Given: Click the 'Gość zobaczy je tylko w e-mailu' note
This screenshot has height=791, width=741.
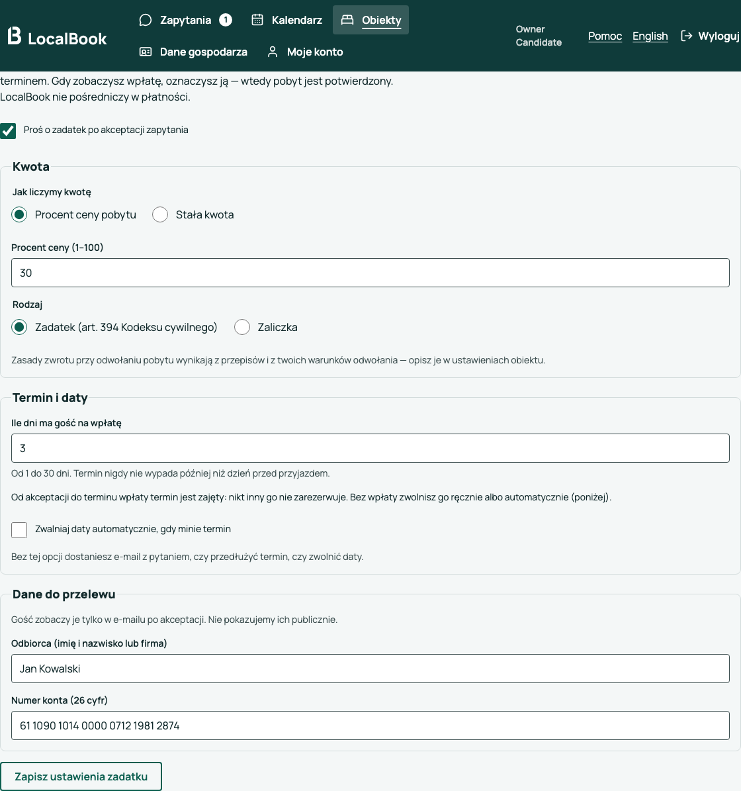Looking at the screenshot, I should point(175,620).
